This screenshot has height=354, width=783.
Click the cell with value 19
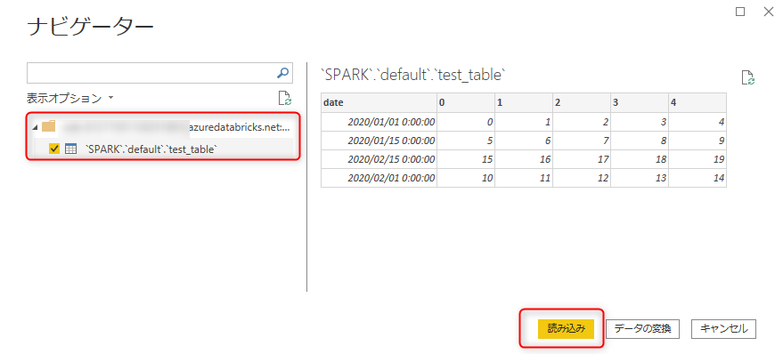point(697,159)
